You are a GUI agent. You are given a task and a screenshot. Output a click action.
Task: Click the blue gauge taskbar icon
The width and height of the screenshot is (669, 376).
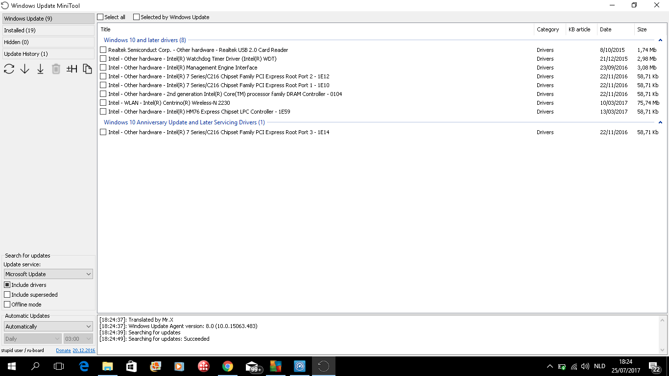point(300,366)
